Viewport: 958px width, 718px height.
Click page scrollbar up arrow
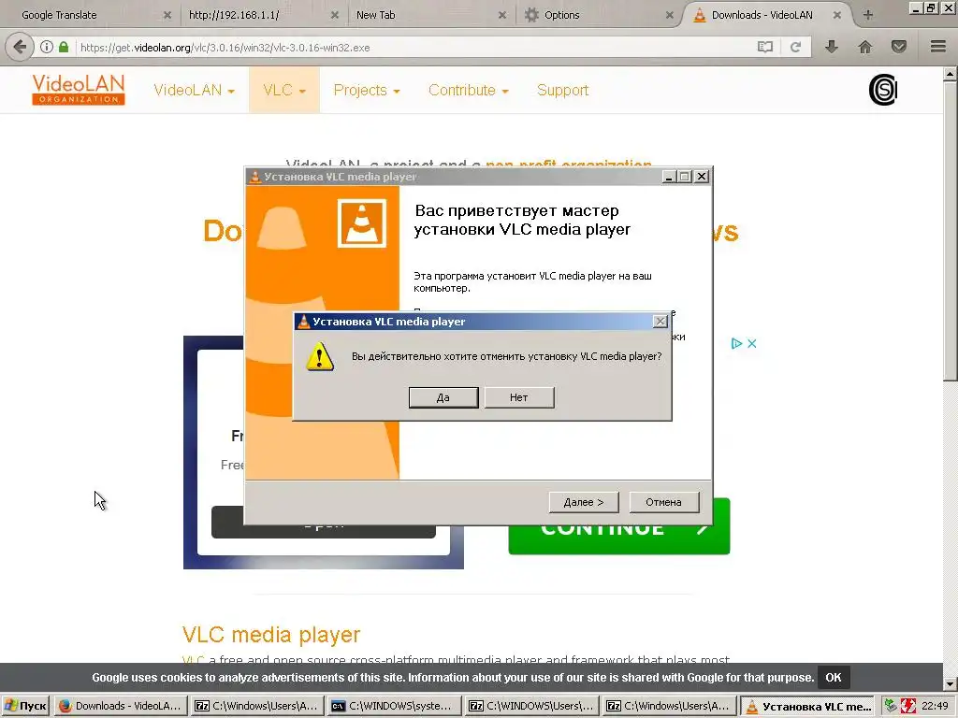[951, 74]
